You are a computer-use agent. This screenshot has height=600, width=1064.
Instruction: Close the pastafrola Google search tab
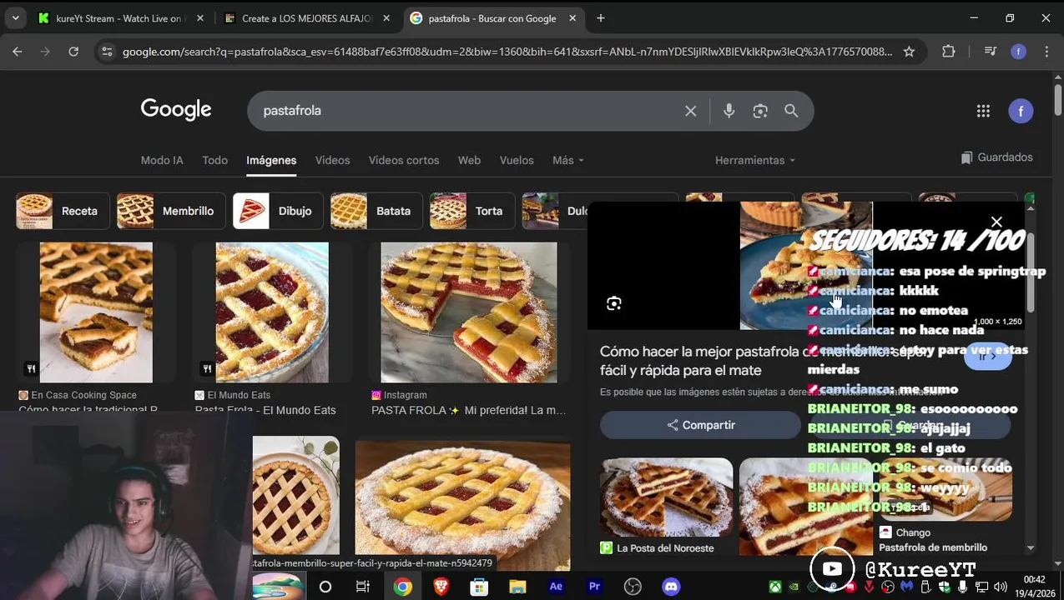(572, 18)
